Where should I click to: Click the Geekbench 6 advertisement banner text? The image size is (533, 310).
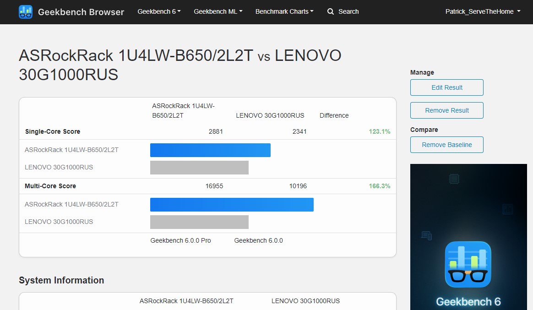(x=468, y=301)
